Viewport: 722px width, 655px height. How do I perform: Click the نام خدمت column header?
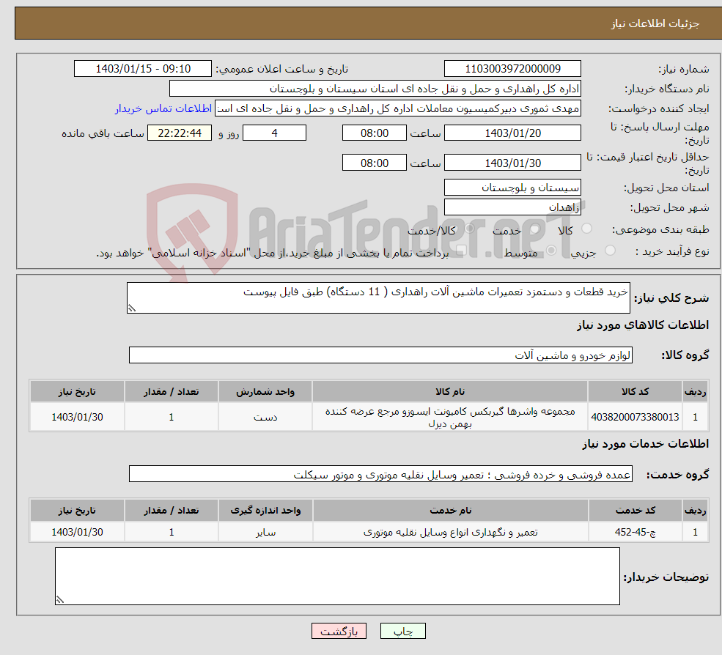[450, 511]
